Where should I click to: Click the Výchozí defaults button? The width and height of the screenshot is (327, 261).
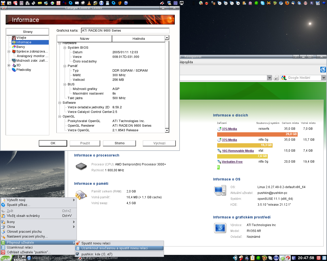tap(159, 143)
